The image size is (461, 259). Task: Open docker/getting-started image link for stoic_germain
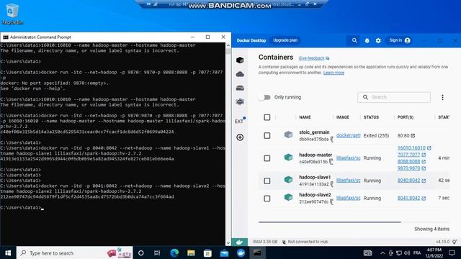tap(348, 135)
